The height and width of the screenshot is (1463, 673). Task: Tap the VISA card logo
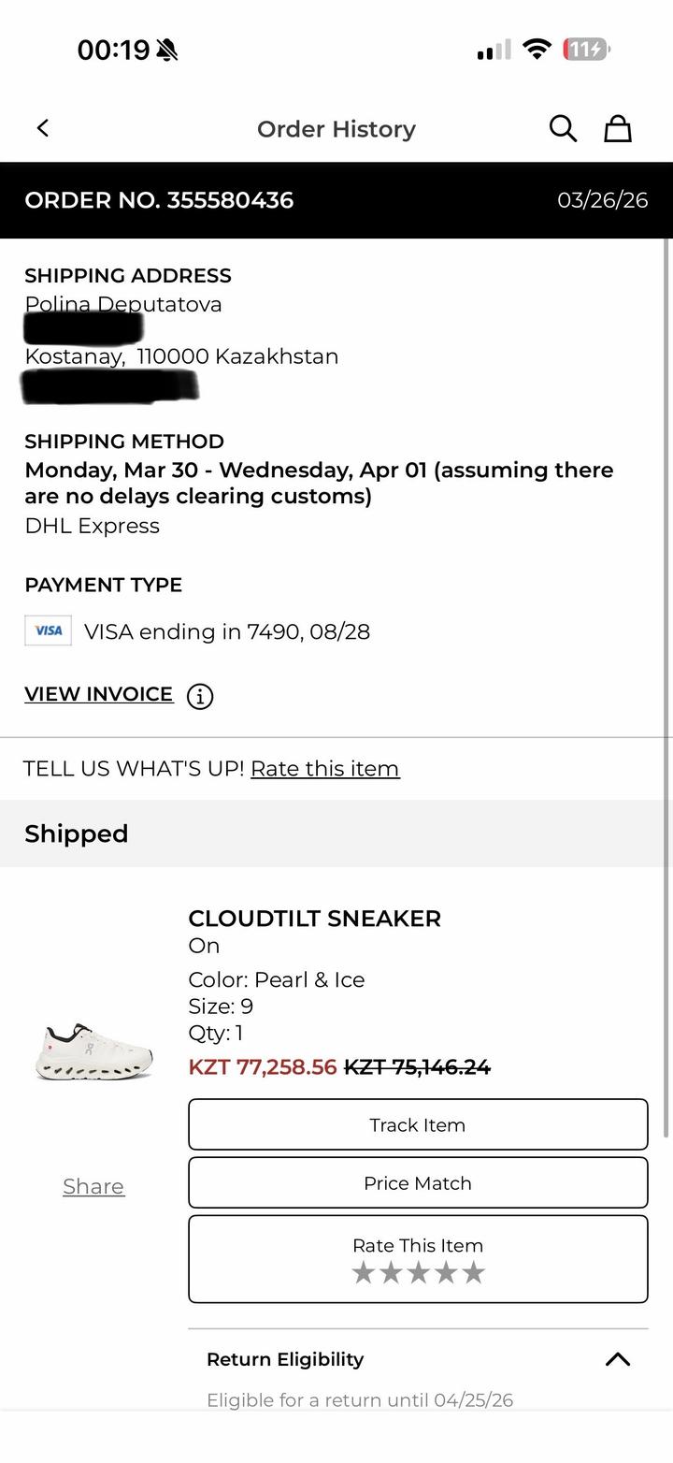tap(48, 631)
